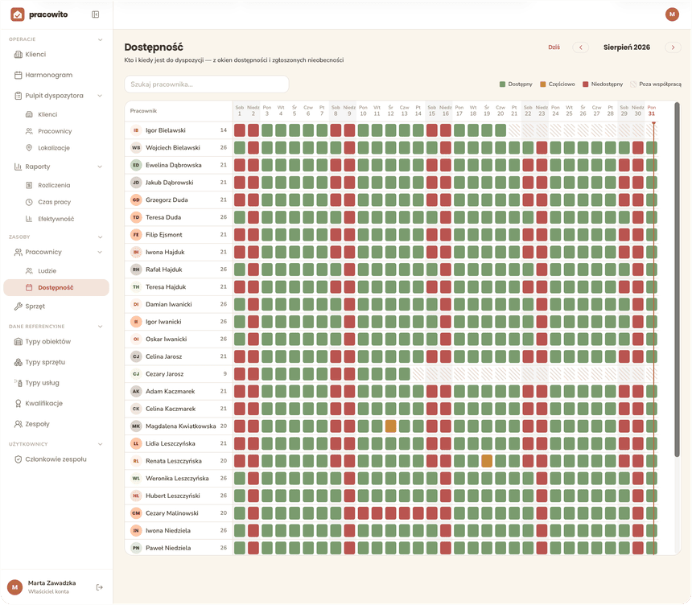Screen dimensions: 692x605
Task: Click the vertical scrollbar of the availability table
Action: 677,279
